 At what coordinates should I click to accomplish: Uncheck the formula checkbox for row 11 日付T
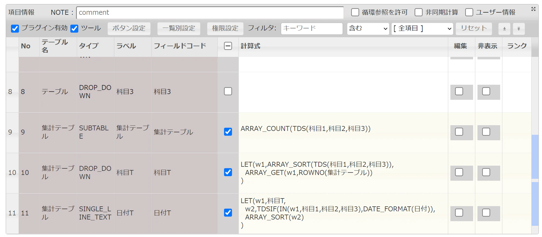click(x=228, y=213)
